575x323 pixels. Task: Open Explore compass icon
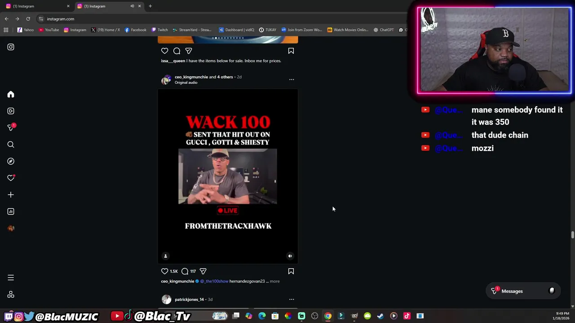click(x=11, y=161)
